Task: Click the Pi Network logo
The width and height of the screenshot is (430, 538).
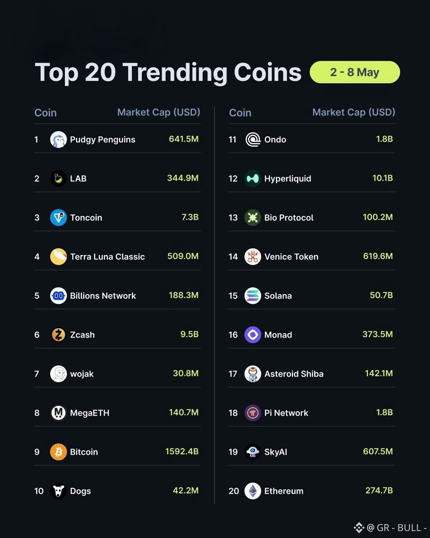Action: 253,413
